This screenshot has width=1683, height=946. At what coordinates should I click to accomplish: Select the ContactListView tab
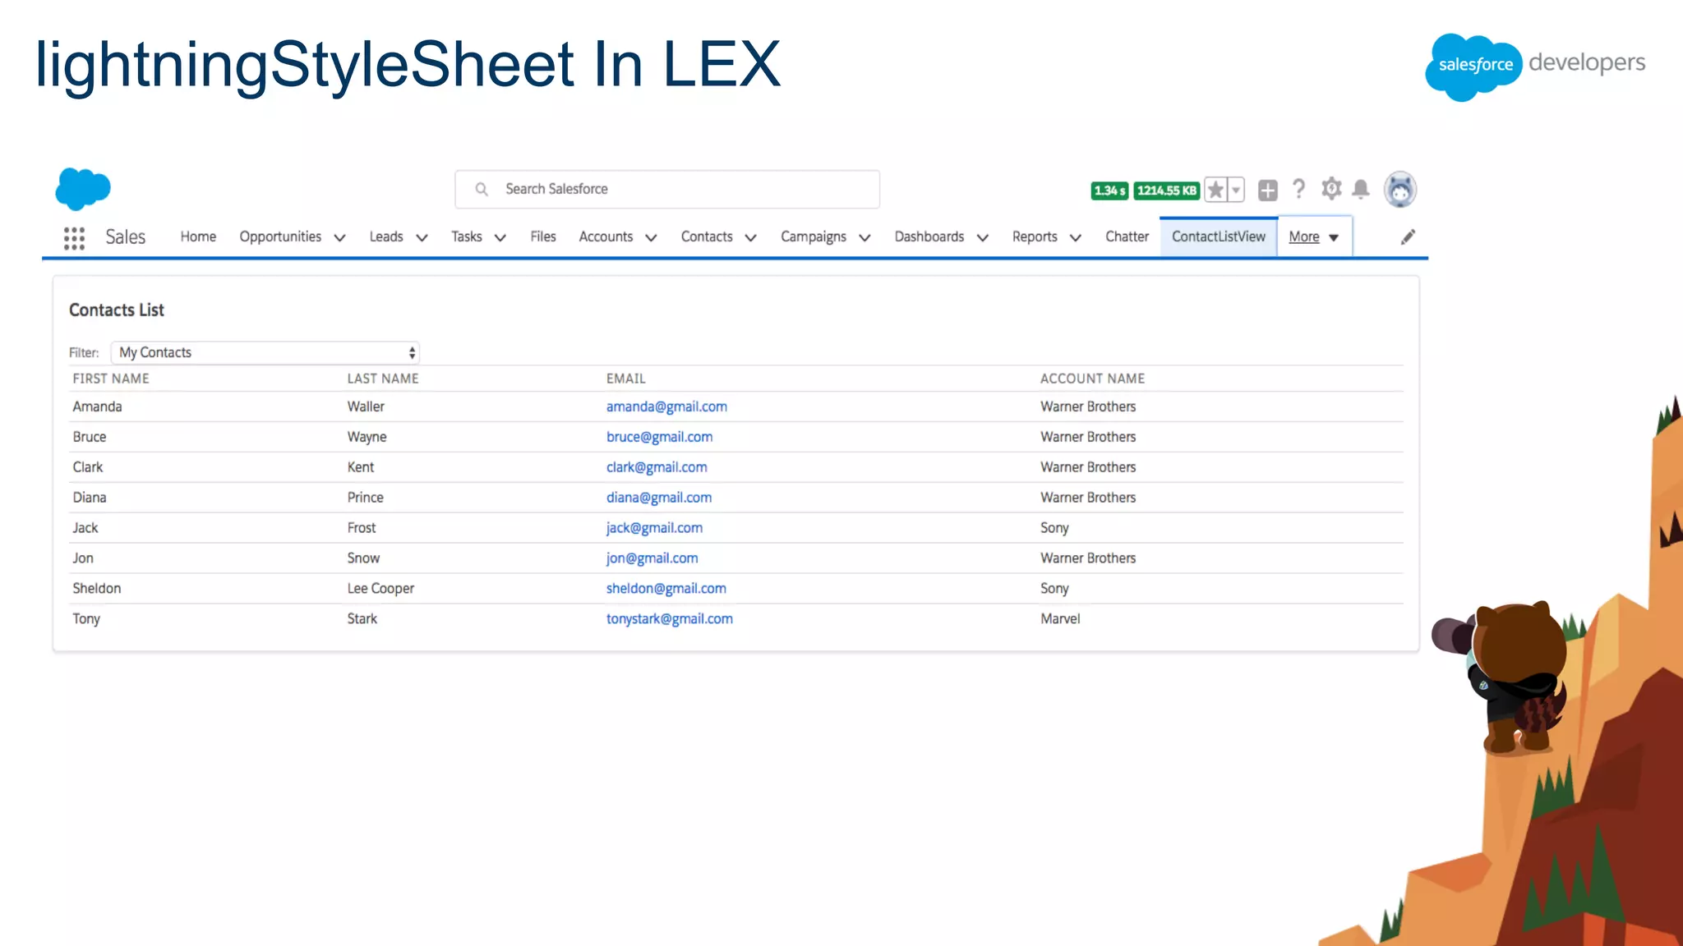1219,236
